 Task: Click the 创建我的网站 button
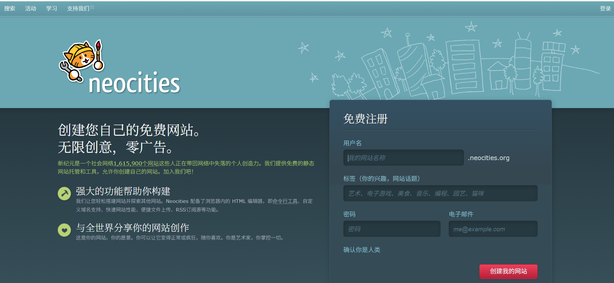click(x=508, y=271)
